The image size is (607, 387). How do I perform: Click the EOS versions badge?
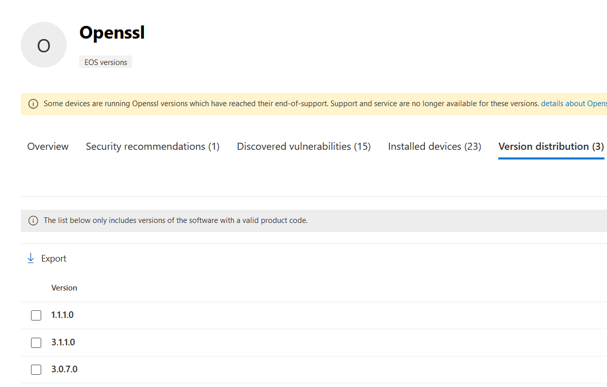[x=105, y=62]
